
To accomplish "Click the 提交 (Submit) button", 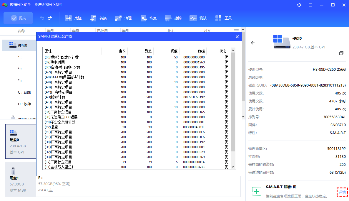I will click(18, 18).
